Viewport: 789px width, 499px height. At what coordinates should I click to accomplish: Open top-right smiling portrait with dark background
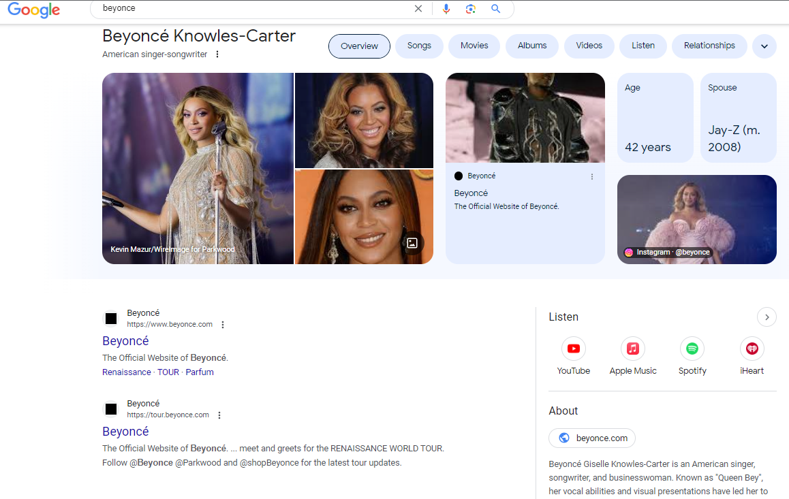[x=364, y=120]
